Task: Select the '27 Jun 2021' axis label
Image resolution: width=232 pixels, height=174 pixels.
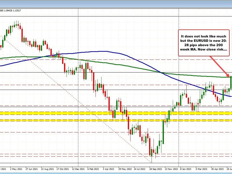Action: click(x=31, y=169)
